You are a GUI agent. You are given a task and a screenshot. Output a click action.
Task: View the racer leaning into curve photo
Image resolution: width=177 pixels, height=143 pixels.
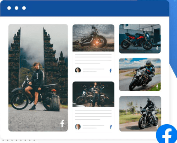[x=140, y=74]
